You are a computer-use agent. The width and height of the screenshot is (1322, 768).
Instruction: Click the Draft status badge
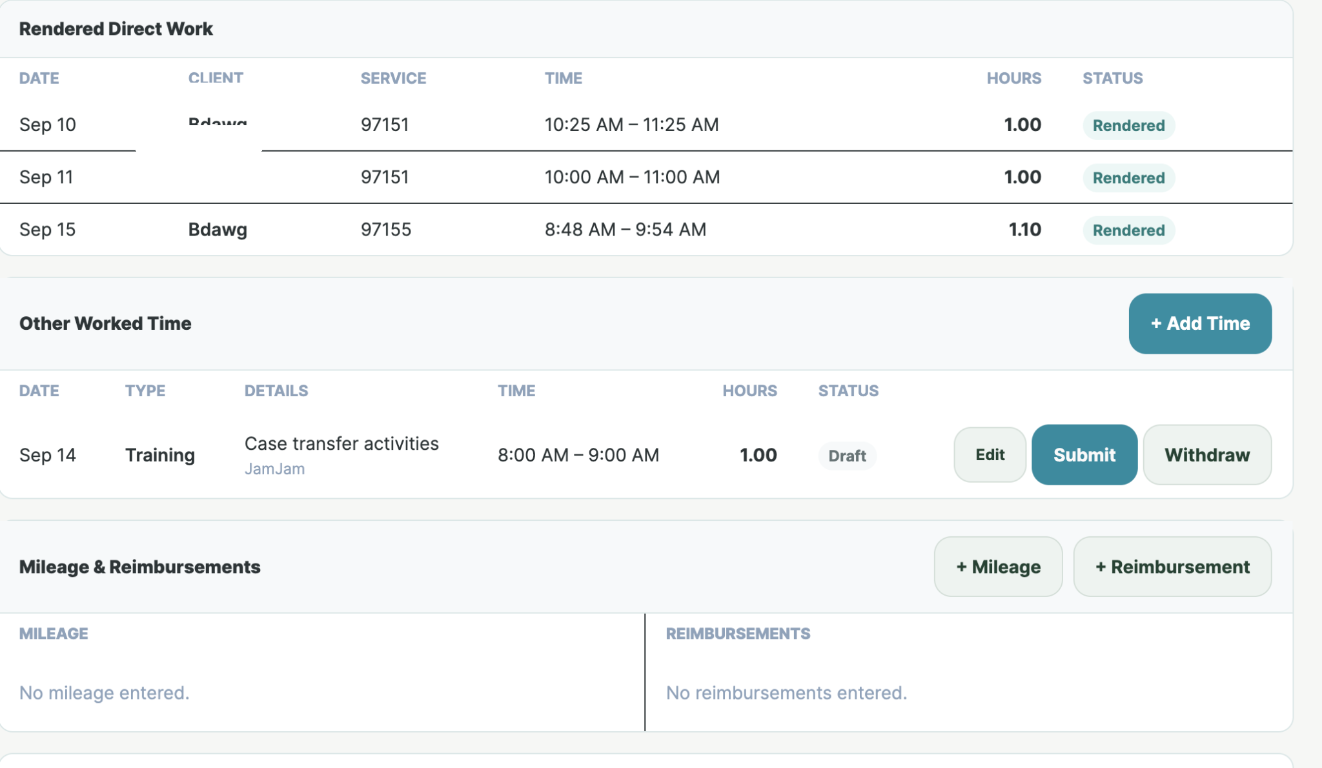click(847, 456)
